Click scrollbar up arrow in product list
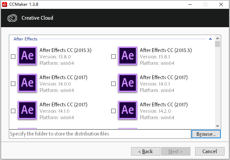Screen dimensions: 230x160 pos(217,38)
